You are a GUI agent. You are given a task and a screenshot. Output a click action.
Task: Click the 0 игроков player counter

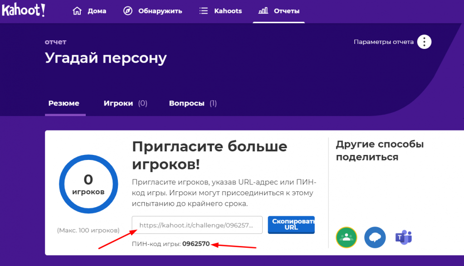coord(88,184)
